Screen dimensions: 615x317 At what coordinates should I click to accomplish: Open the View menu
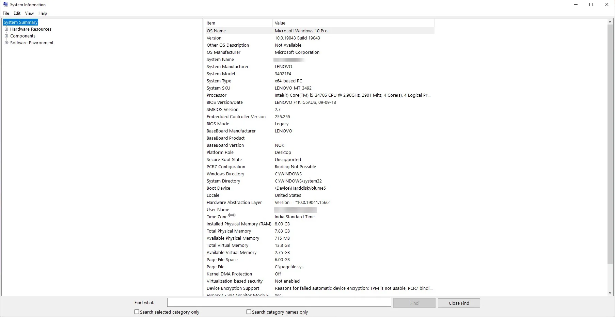[x=29, y=13]
